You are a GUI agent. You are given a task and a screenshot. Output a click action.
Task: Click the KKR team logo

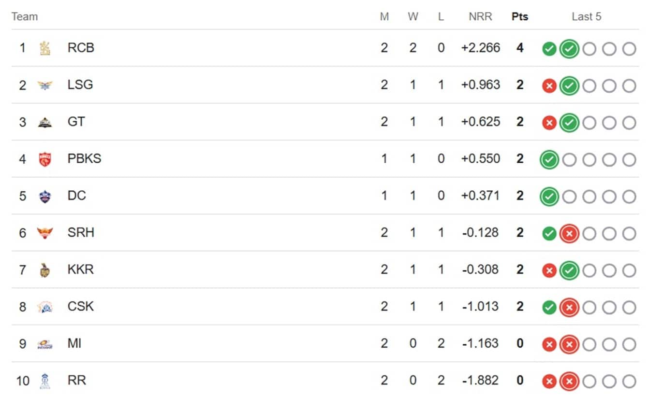point(45,269)
